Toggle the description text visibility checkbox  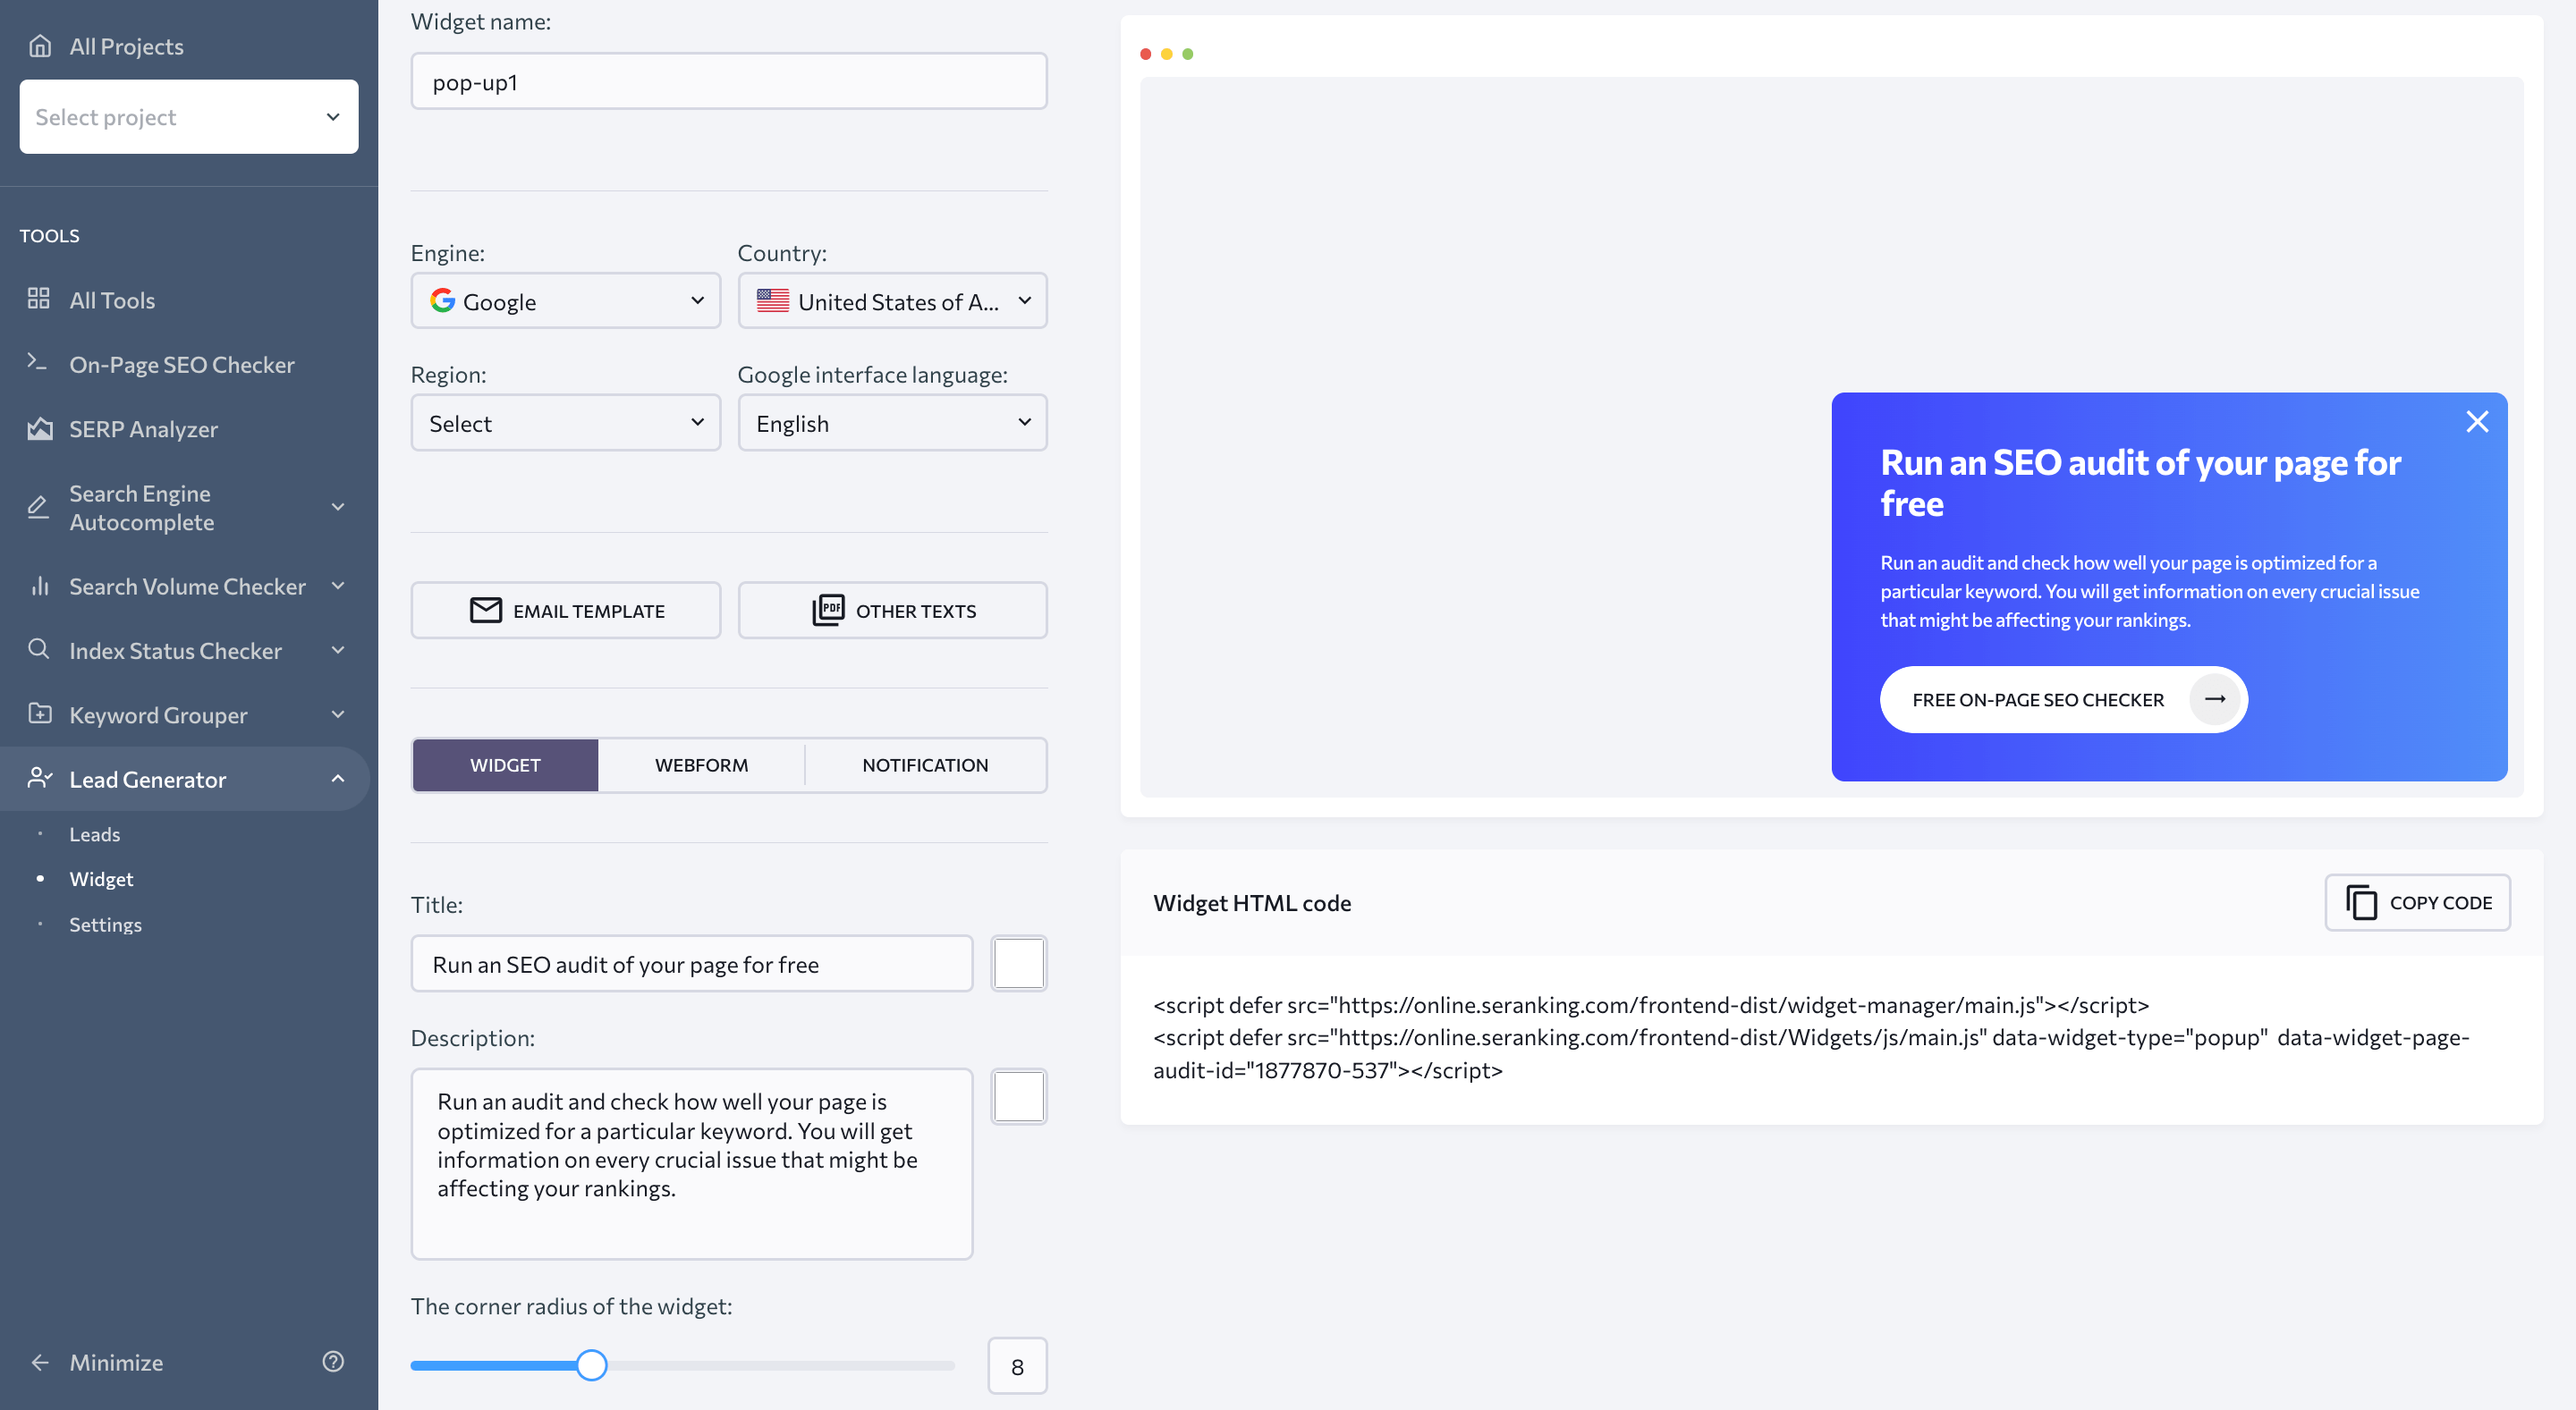(1018, 1095)
